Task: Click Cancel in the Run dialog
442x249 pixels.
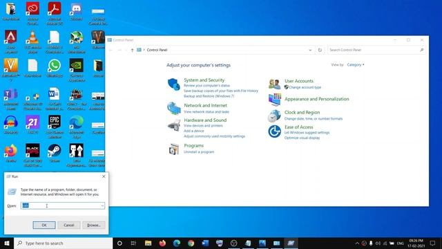Action: tap(69, 225)
